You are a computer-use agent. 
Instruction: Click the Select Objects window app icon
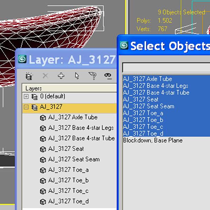(x=124, y=45)
